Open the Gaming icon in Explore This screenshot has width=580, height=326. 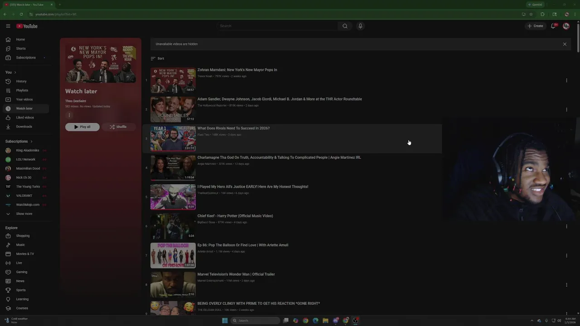click(8, 272)
